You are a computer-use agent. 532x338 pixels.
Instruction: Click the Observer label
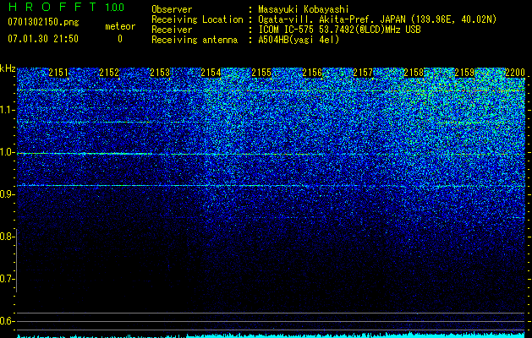172,9
